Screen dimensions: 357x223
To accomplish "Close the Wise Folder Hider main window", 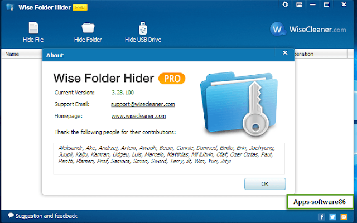I will click(x=344, y=4).
